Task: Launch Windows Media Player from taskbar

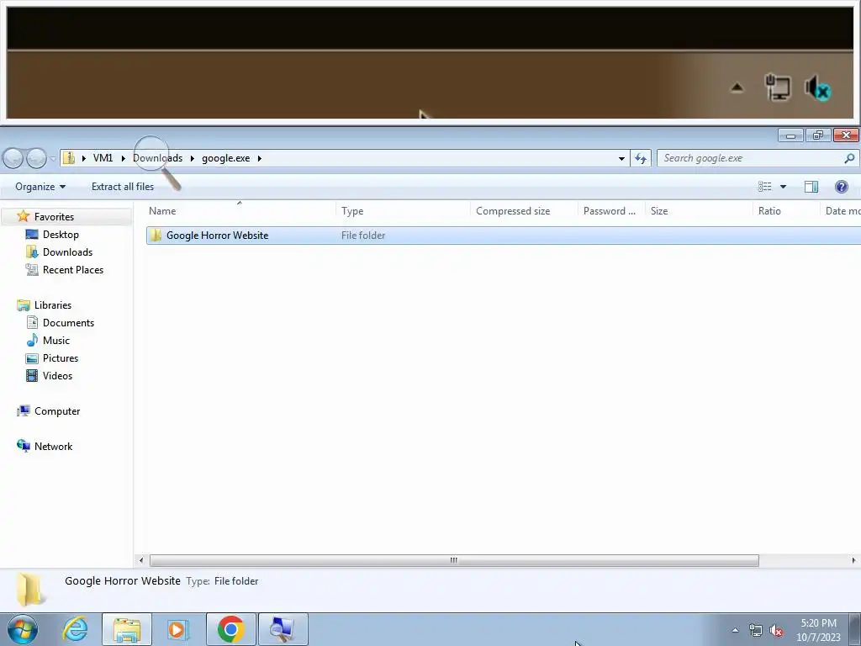Action: [x=178, y=629]
